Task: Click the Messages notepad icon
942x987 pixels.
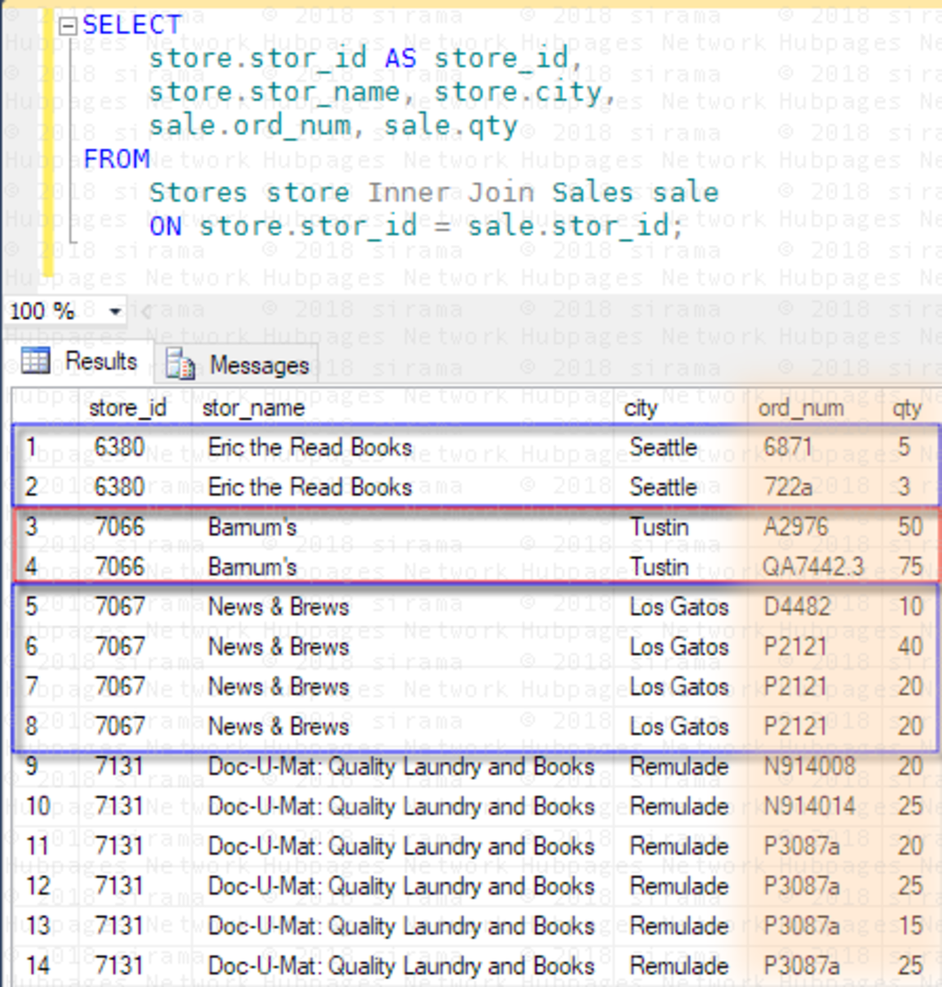Action: [x=179, y=364]
